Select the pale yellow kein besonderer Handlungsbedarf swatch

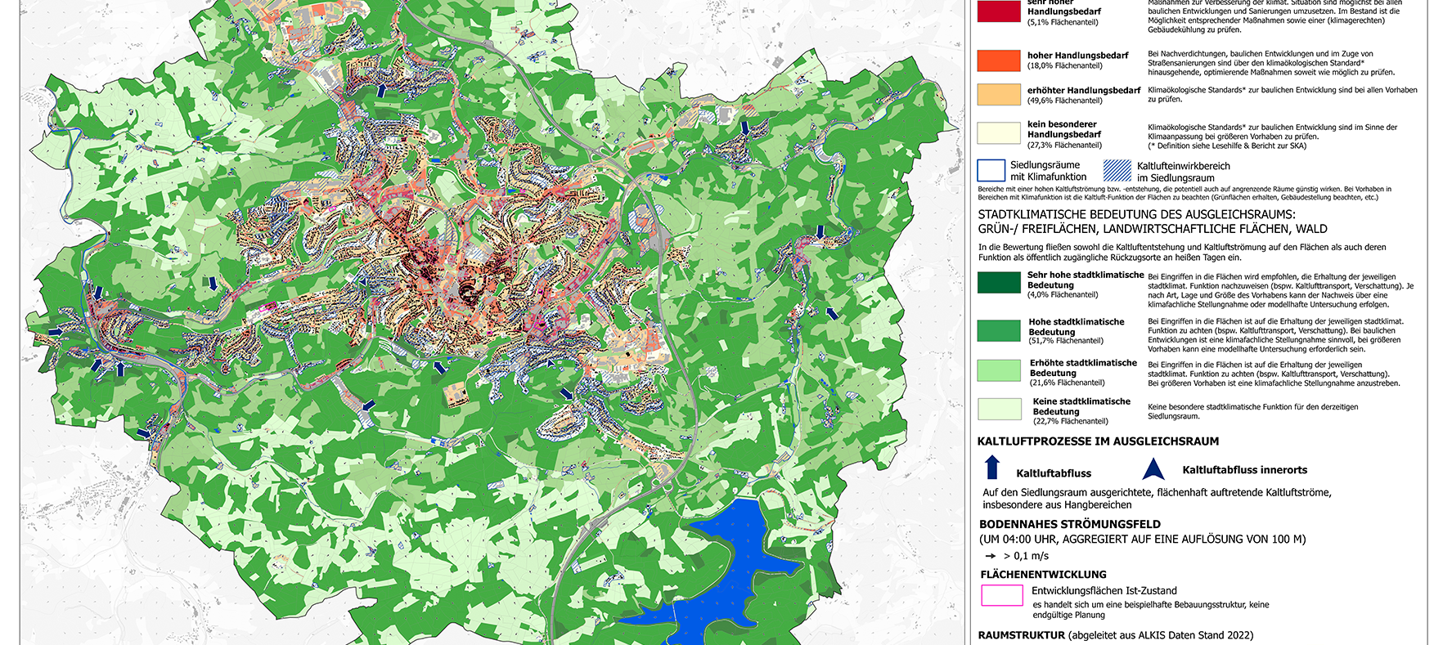999,133
